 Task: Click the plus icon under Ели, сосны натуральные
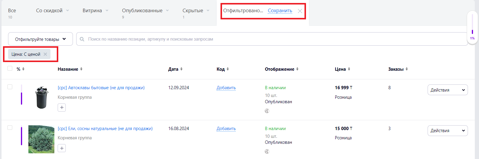coord(62,148)
